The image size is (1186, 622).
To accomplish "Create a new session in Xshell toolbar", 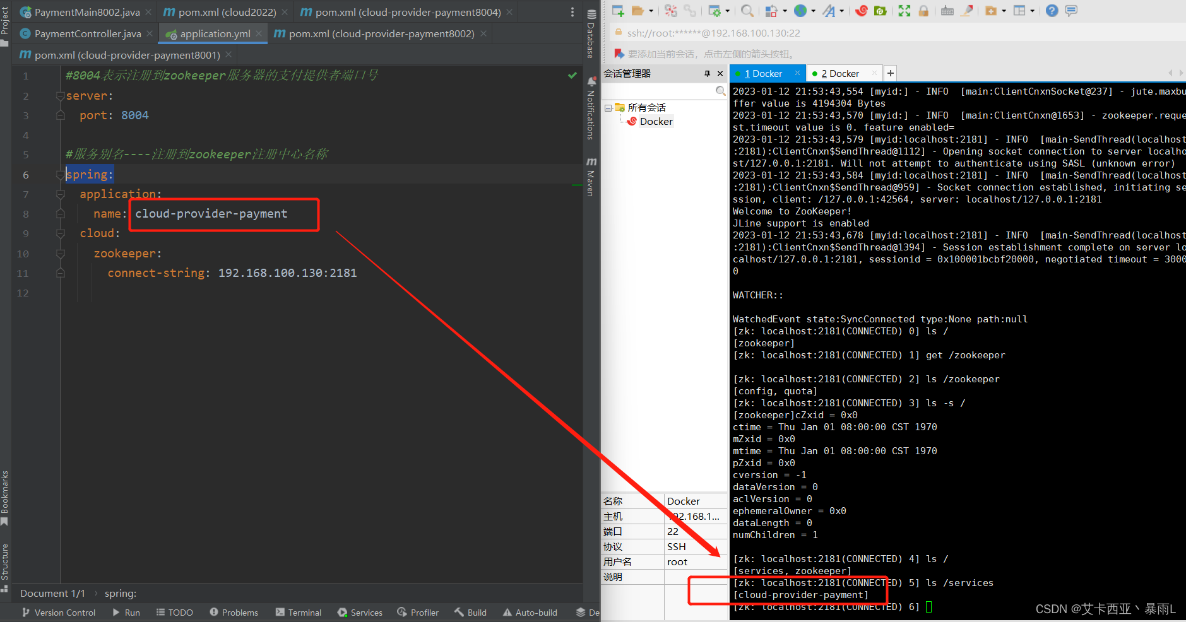I will tap(618, 11).
